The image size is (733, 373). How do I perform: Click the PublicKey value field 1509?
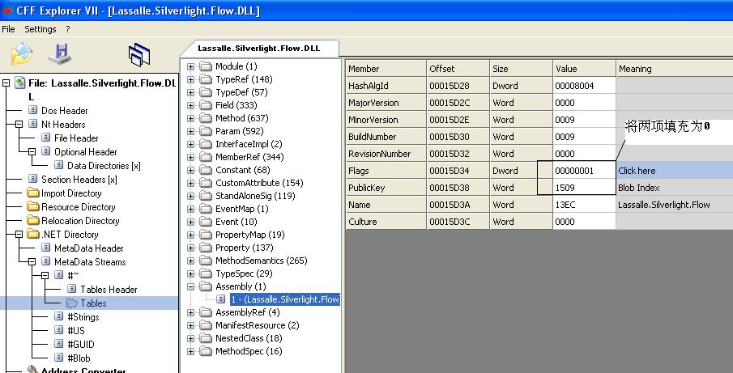584,188
